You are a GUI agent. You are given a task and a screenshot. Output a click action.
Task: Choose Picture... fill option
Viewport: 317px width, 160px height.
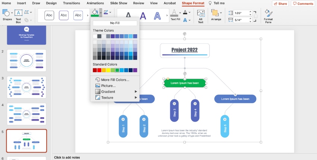click(x=109, y=86)
